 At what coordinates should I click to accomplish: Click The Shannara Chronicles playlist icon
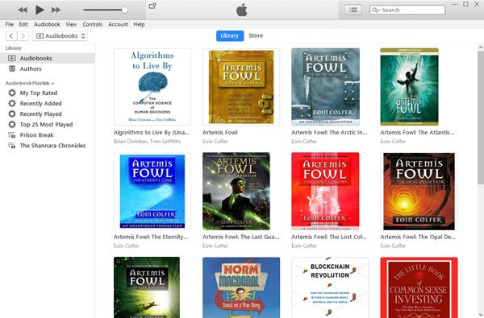pos(12,146)
